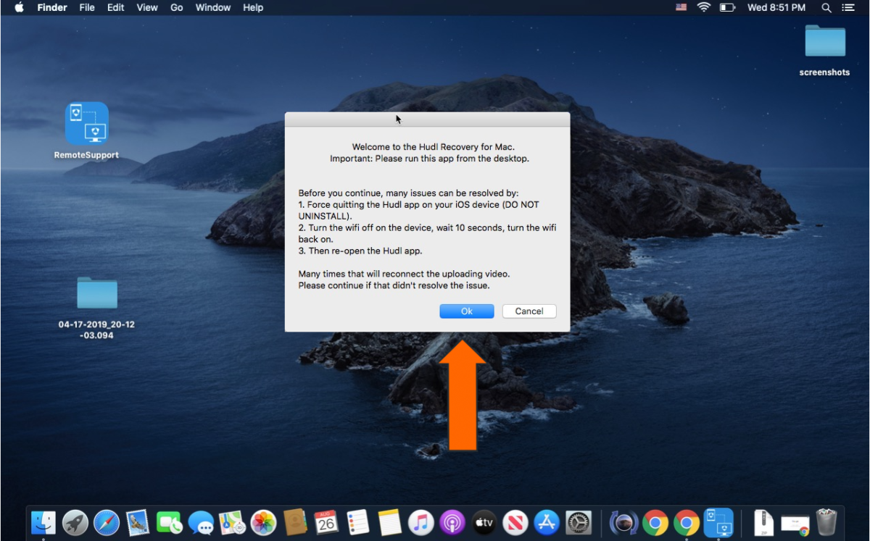
Task: Open the US flag input source menu
Action: point(681,7)
